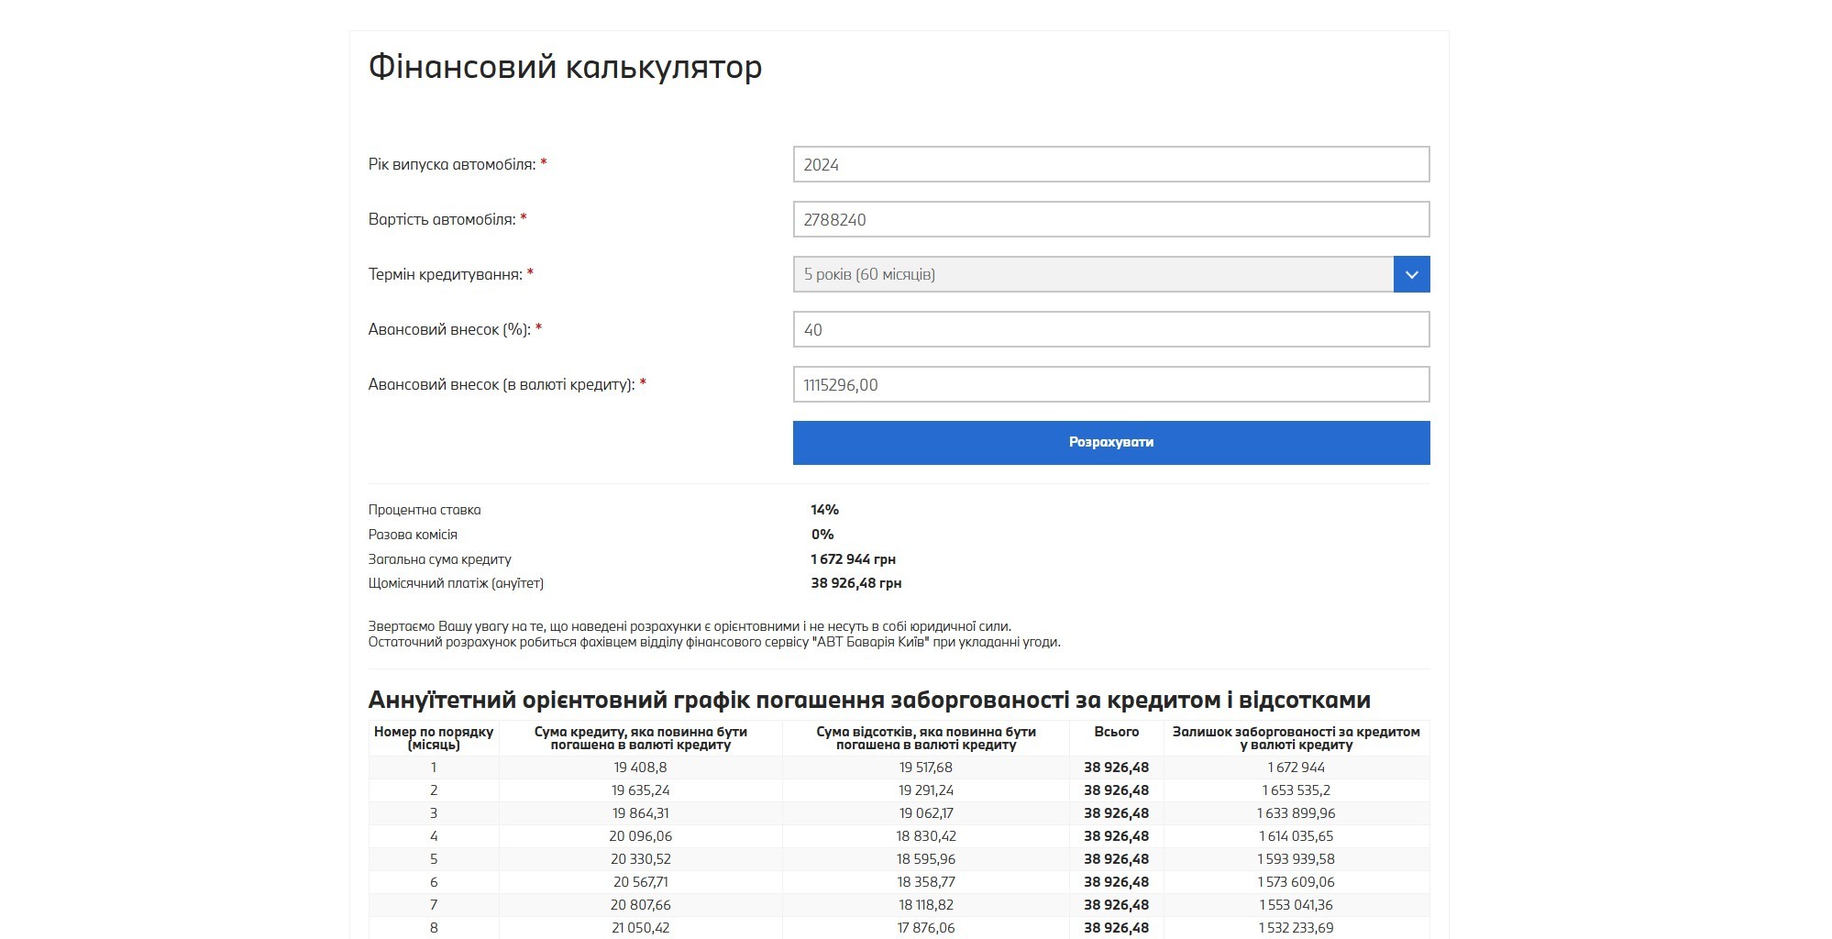Click the Всього column header
Viewport: 1832px width, 939px height.
tap(1116, 732)
